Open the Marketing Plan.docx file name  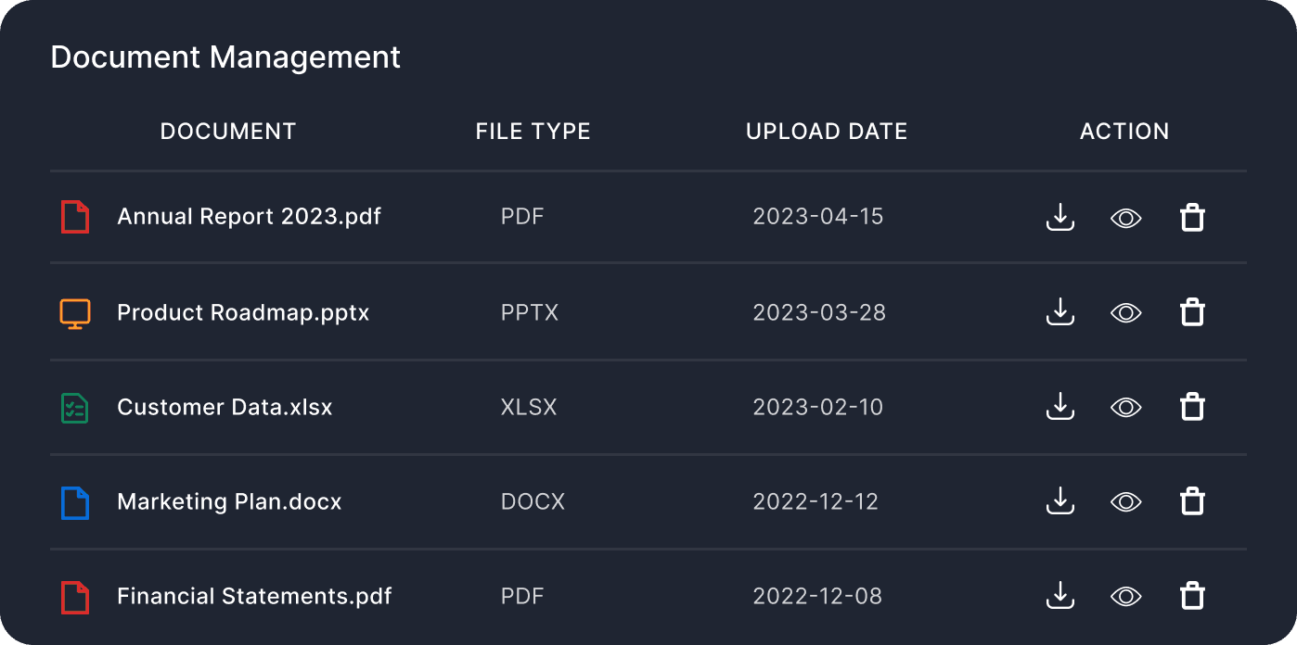(229, 502)
